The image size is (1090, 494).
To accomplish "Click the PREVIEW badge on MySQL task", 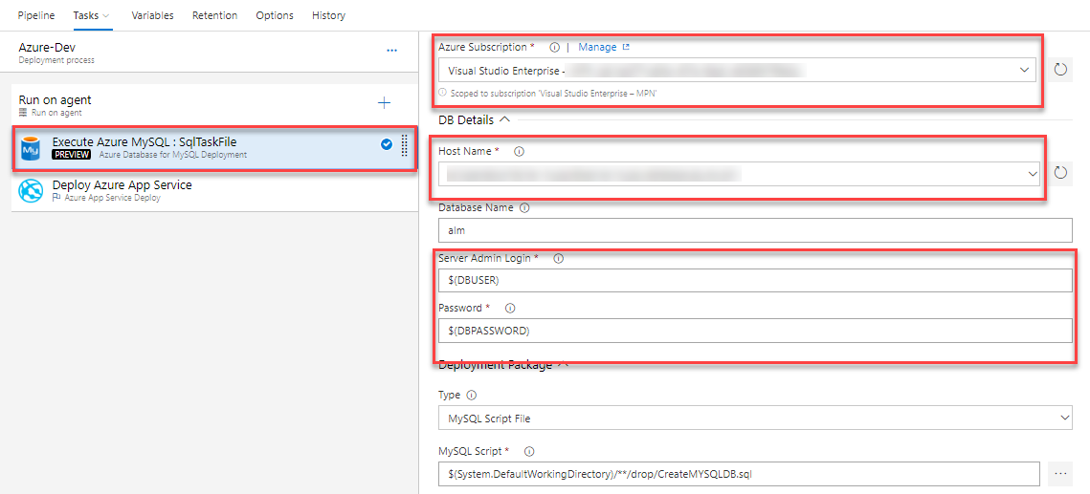I will [x=72, y=155].
